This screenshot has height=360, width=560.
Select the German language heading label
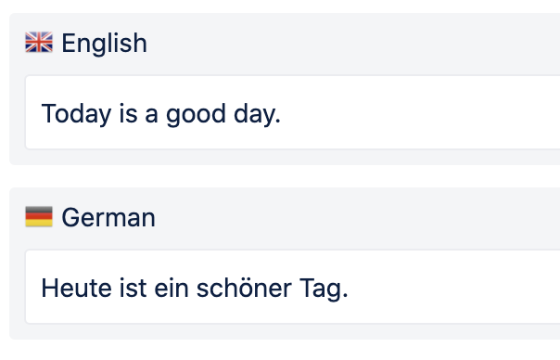108,217
